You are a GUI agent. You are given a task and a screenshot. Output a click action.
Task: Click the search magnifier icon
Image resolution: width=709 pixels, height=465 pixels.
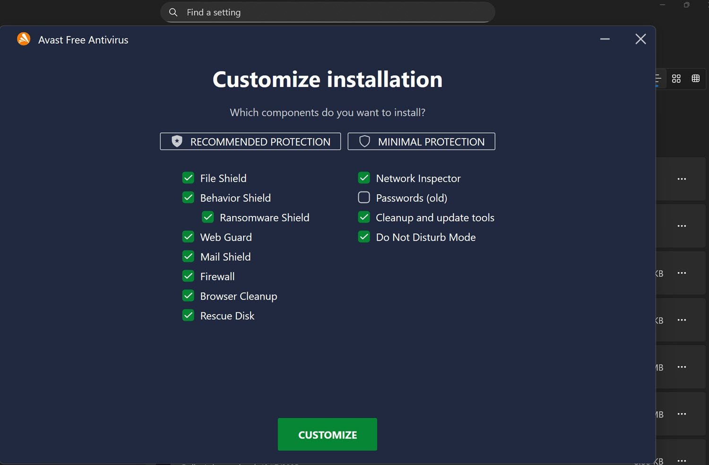(x=173, y=12)
